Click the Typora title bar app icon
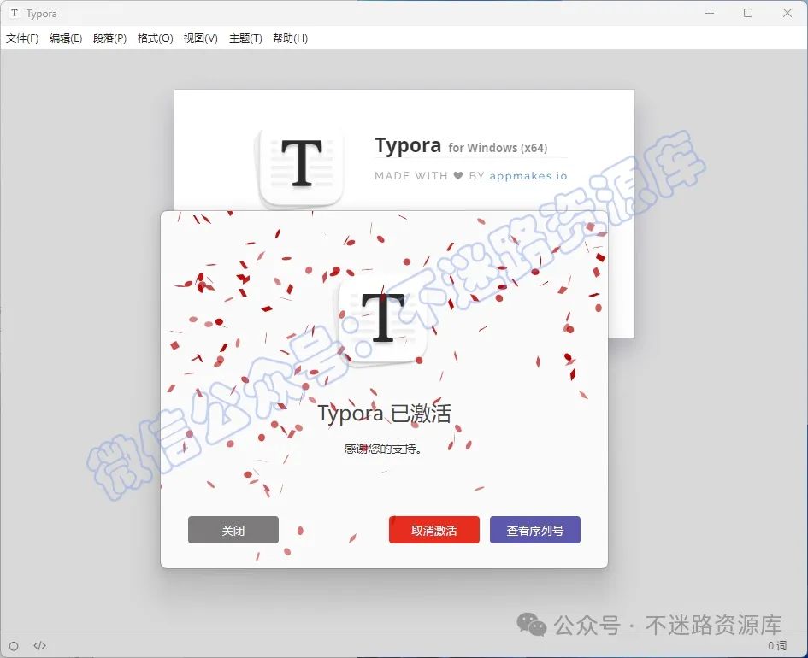Screen dimensions: 808x658 click(x=15, y=13)
